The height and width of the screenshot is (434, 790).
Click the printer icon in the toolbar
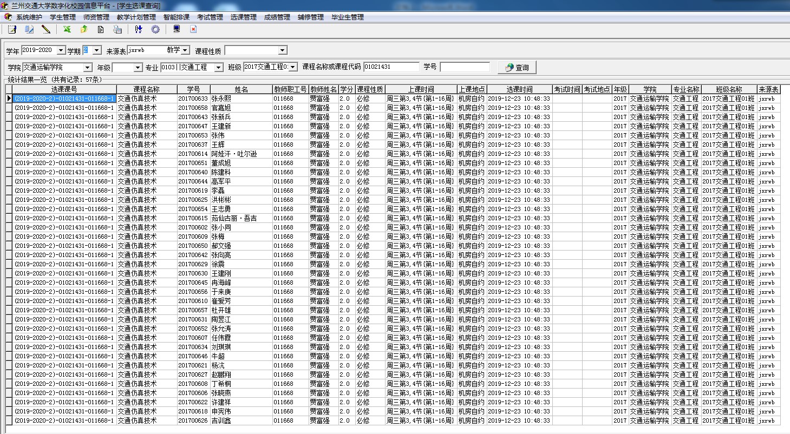click(117, 30)
